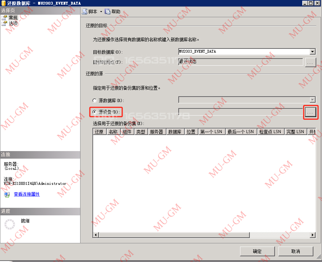This screenshot has height=262, width=322.
Task: Click the 脚本 script icon
Action: pyautogui.click(x=85, y=11)
